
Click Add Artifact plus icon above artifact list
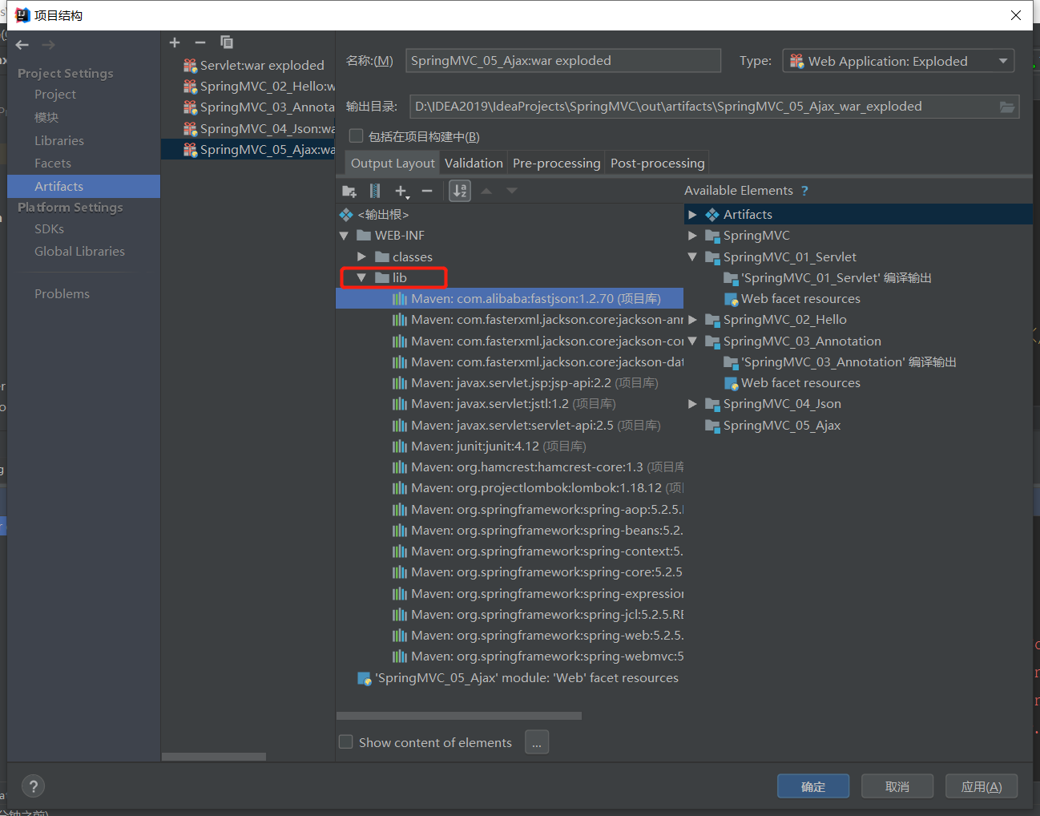[175, 42]
